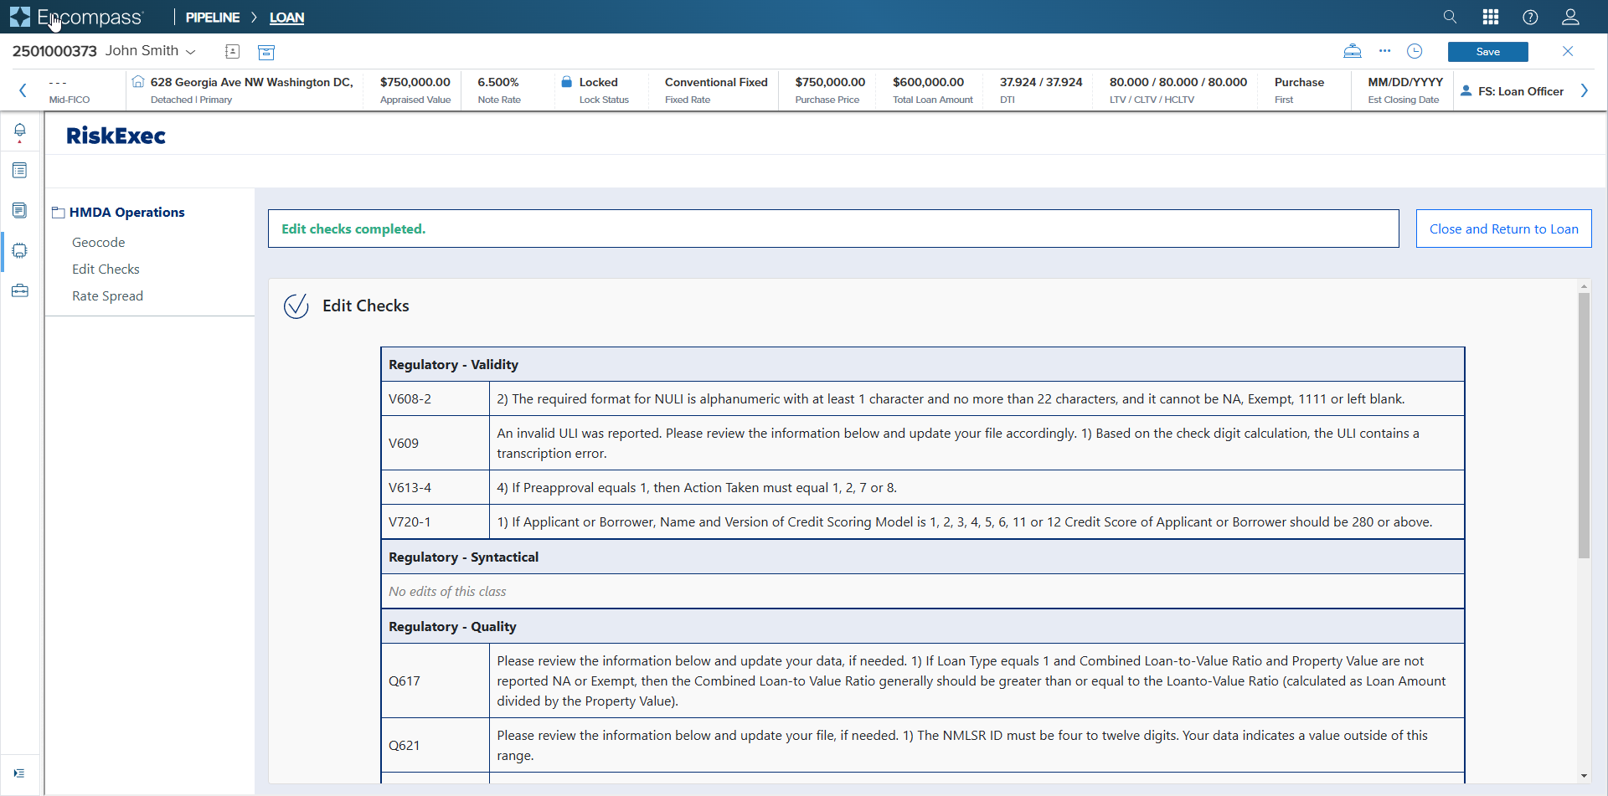Open the forms list icon in the sidebar
Viewport: 1608px width, 796px height.
[x=20, y=171]
